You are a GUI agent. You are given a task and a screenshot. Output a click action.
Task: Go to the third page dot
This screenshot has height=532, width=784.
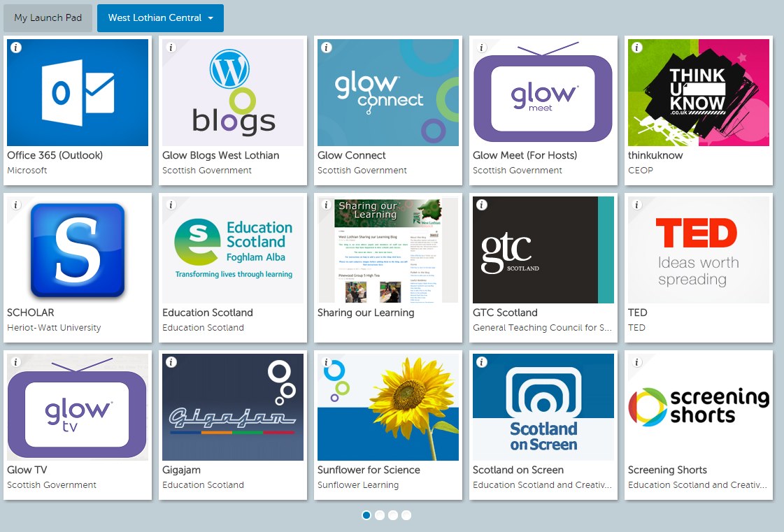tap(393, 515)
